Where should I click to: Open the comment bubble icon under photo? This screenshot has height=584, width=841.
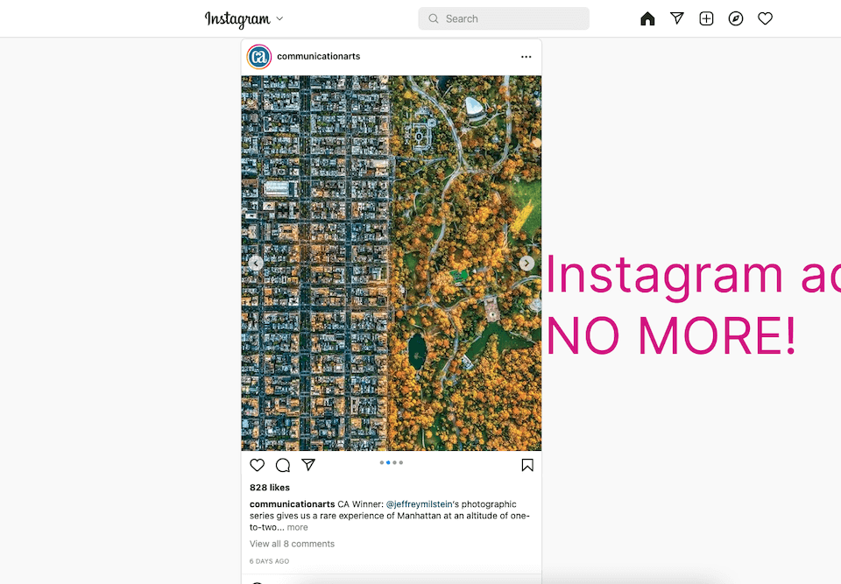[x=283, y=465]
